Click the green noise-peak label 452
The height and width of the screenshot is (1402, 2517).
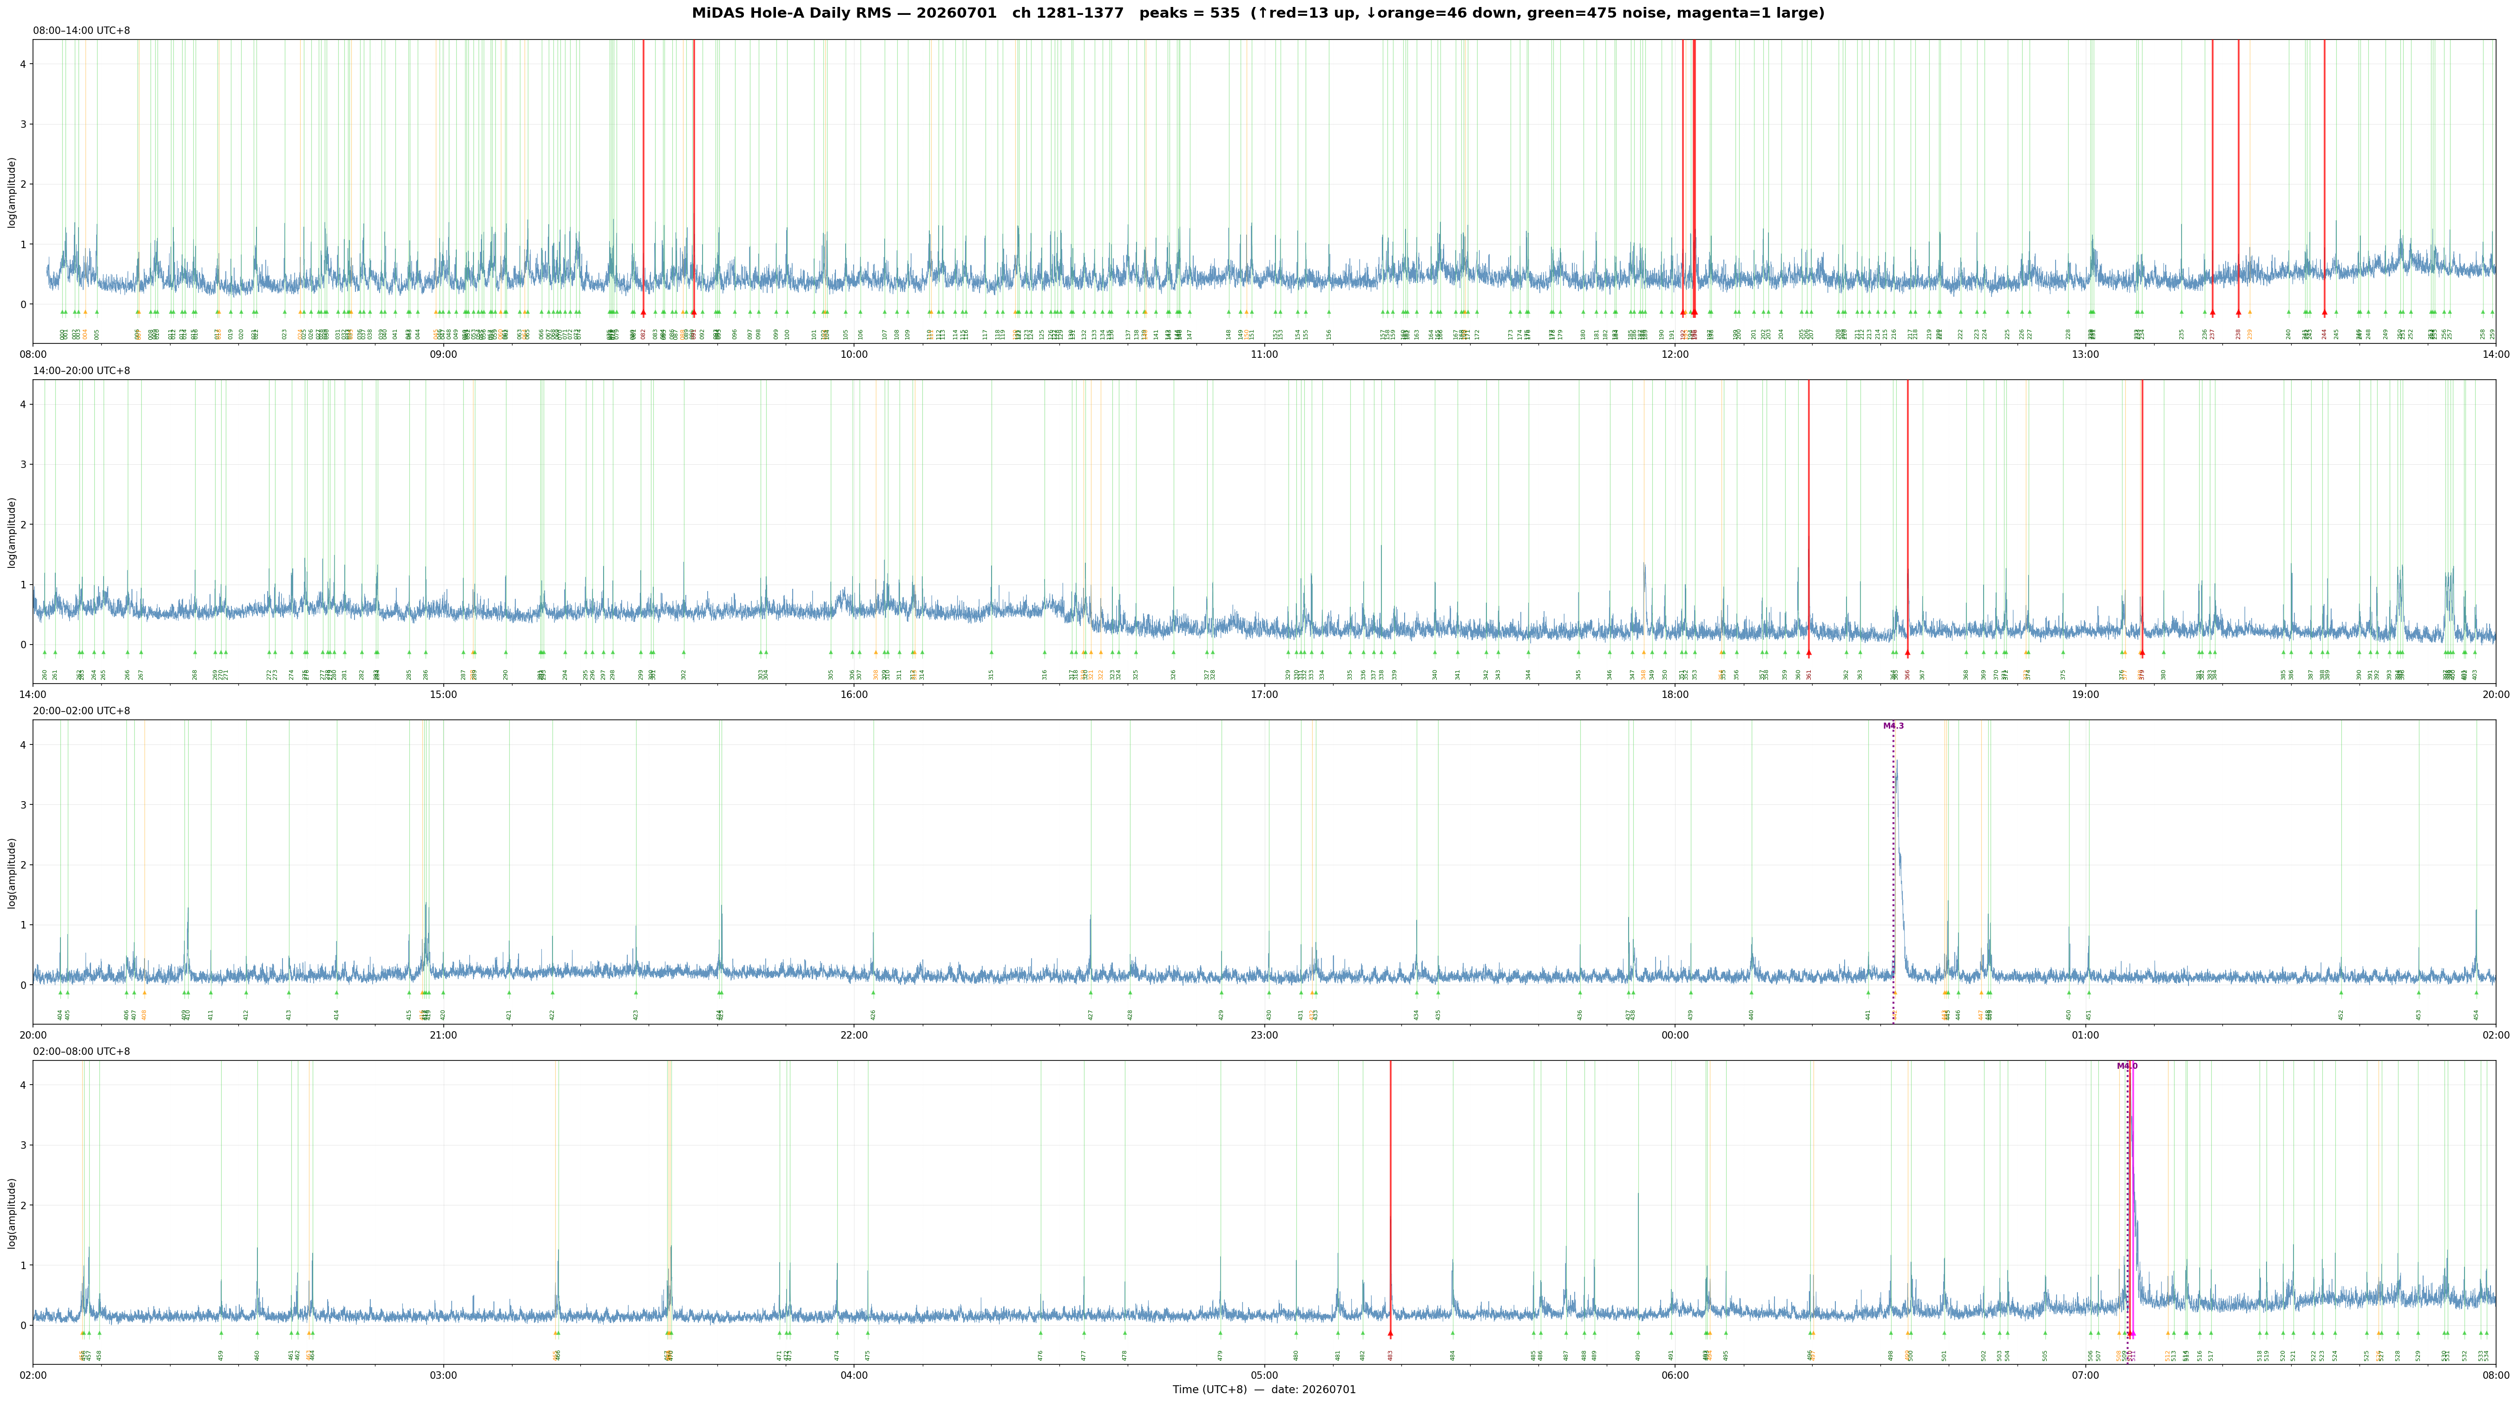[x=2341, y=1015]
